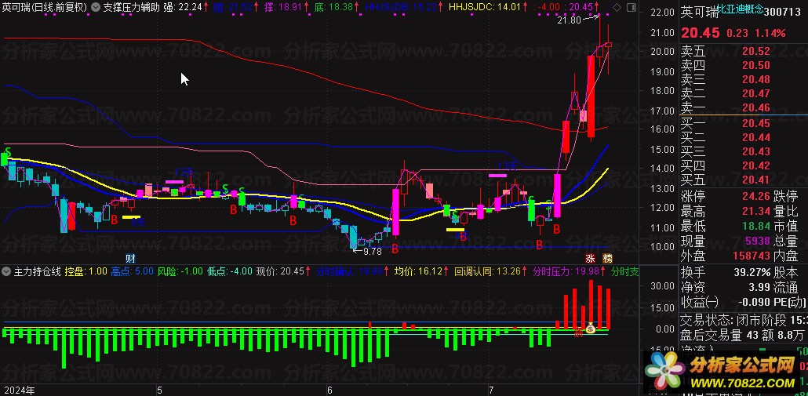Expand the 支撑压力辅助 indicator dropdown arrow
Screen dimensions: 808x396
click(x=96, y=7)
